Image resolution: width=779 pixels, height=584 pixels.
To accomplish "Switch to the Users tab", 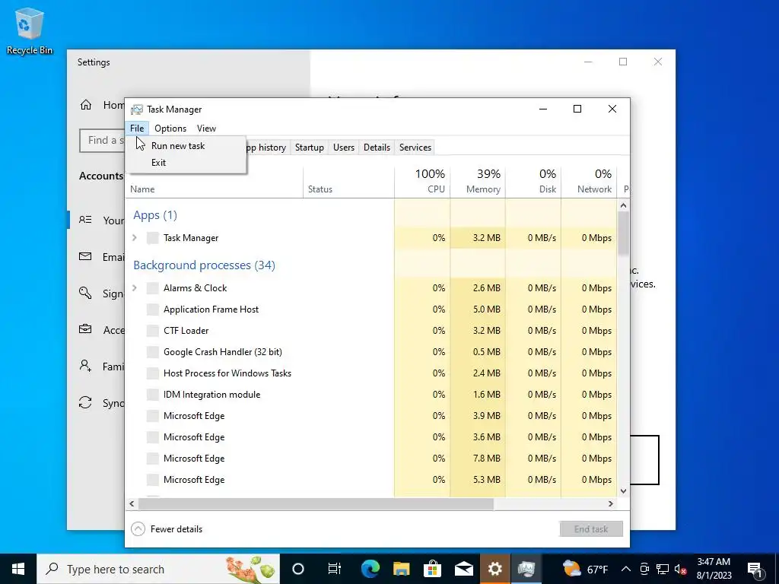I will point(344,148).
